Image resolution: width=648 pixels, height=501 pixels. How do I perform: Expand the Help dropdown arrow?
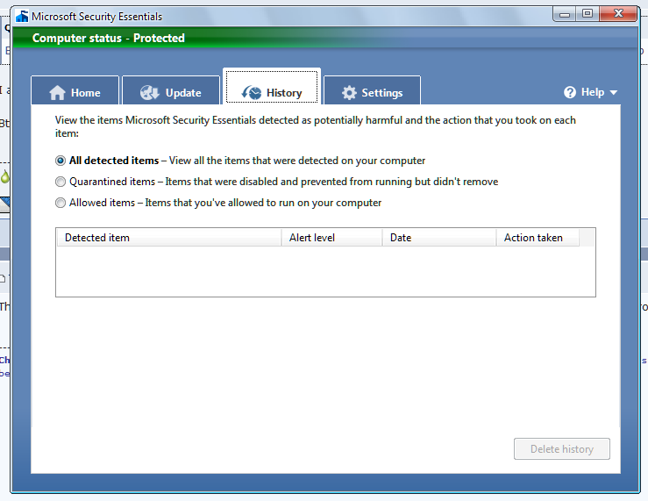tap(614, 93)
